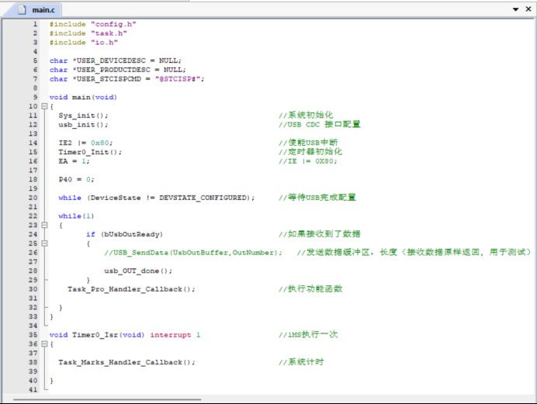Image resolution: width=537 pixels, height=404 pixels.
Task: Click USER_PRODUCTDESC declaration on line 6
Action: 117,70
